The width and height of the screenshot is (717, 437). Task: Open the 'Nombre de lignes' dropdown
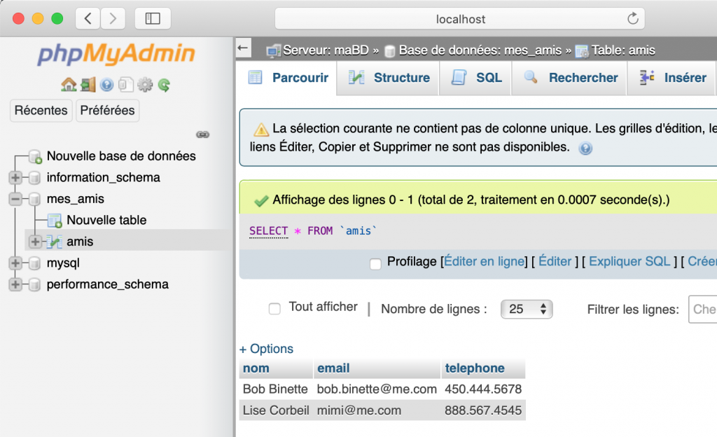[527, 309]
